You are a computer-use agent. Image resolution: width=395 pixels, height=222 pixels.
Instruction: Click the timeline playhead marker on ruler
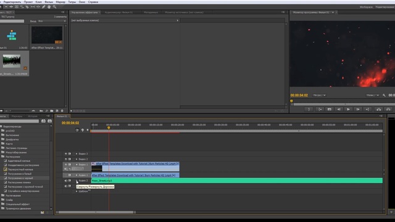109,128
